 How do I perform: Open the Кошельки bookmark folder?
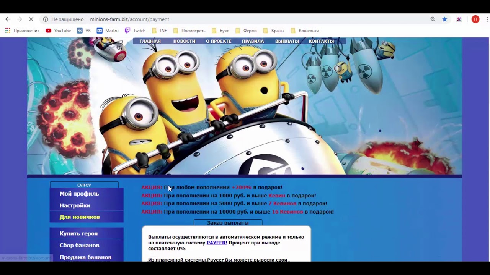coord(305,31)
